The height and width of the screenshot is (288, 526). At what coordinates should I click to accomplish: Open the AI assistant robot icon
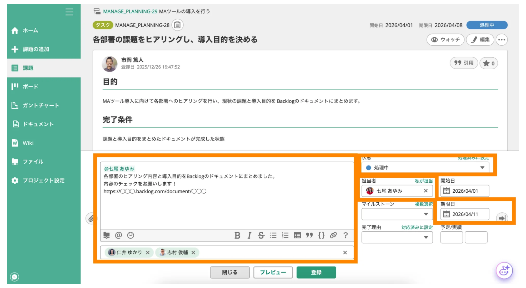(504, 270)
